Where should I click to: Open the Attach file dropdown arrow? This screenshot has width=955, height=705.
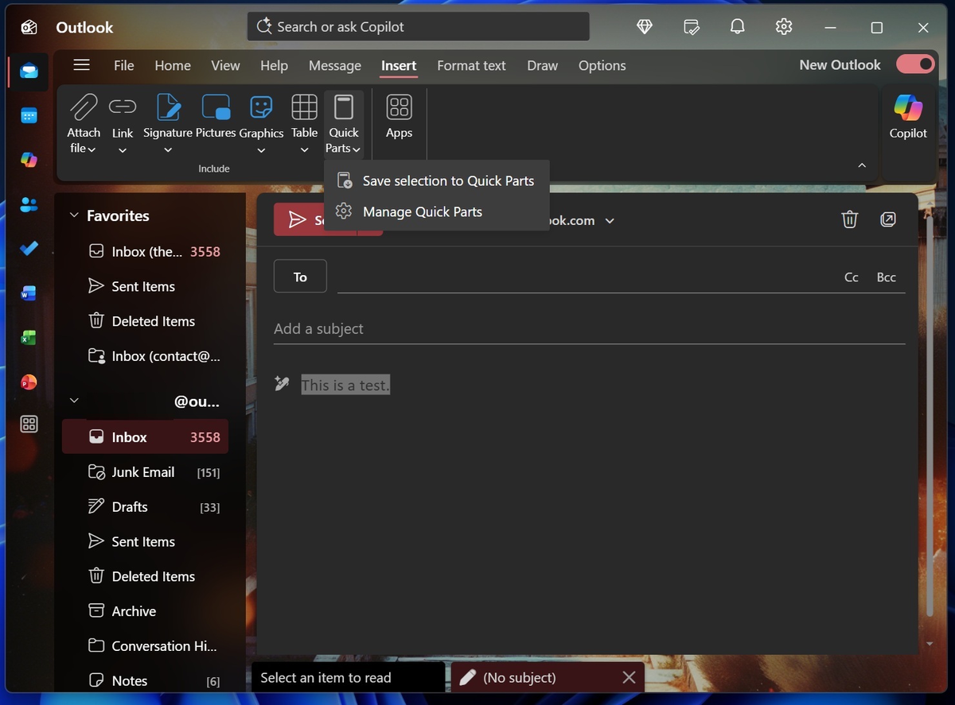92,149
